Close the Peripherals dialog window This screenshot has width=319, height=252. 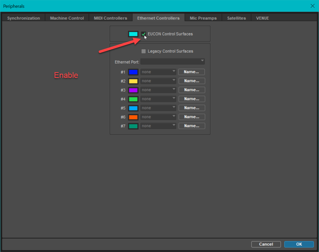tap(313, 6)
